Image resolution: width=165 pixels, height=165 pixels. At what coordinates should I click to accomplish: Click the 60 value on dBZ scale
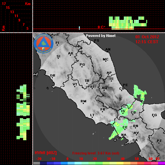150,159
